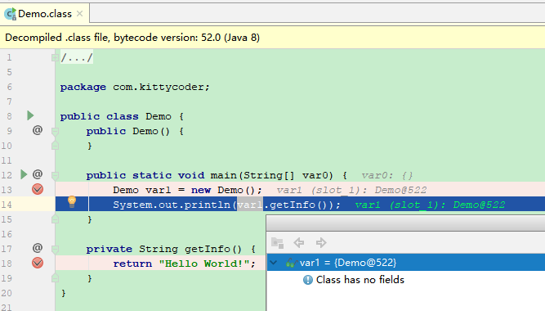The height and width of the screenshot is (311, 545).
Task: Click the inline hint 'var0: {}' on line 12
Action: coord(386,175)
